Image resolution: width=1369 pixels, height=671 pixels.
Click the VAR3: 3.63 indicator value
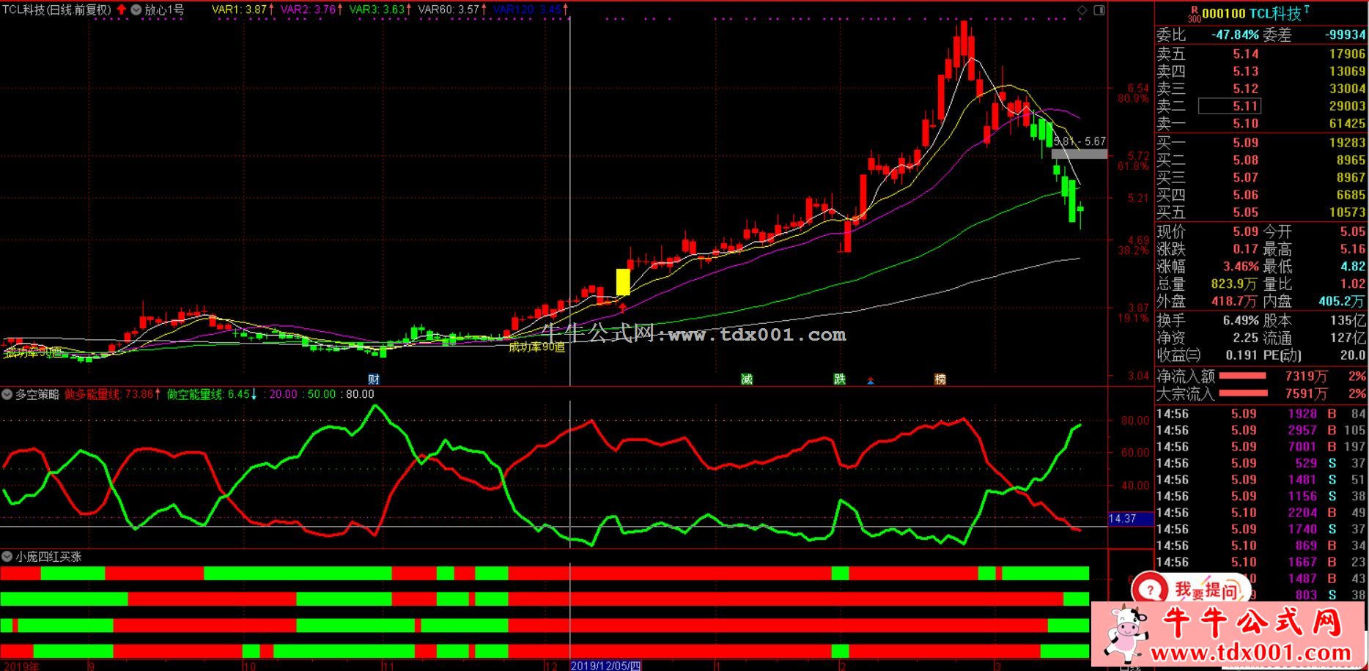(380, 10)
